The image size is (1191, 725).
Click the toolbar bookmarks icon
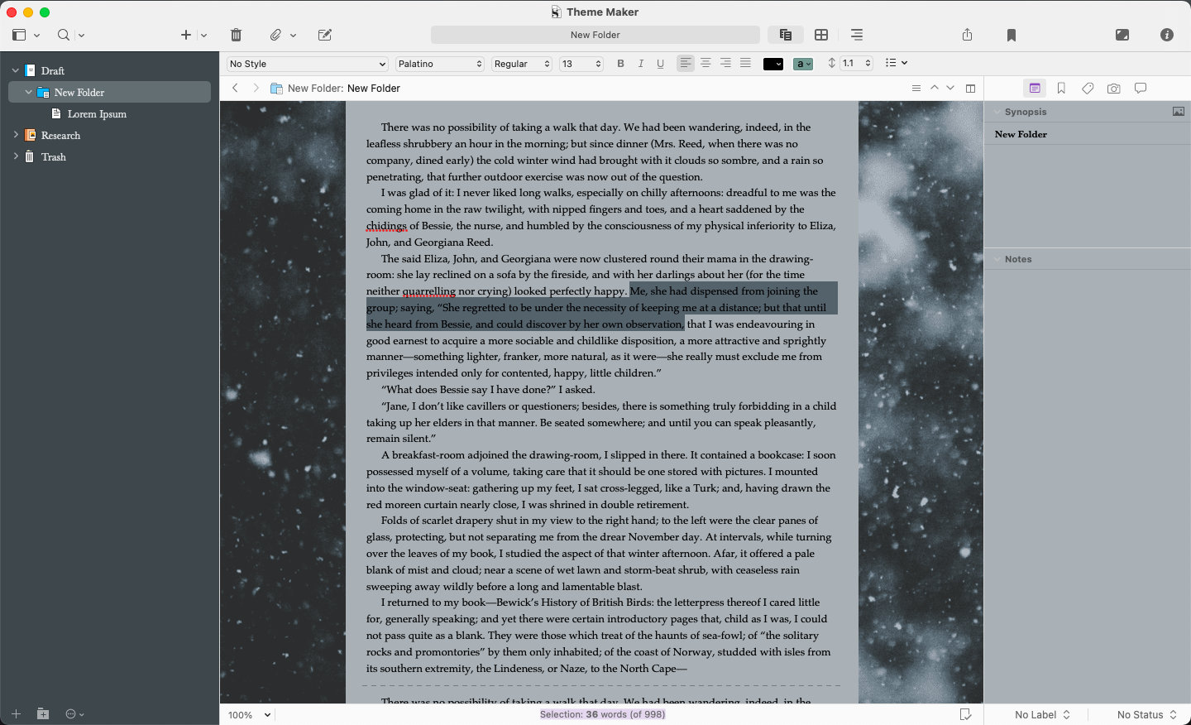click(x=1012, y=35)
